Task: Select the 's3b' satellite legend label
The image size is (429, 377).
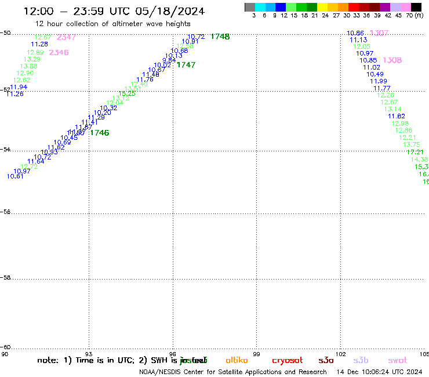Action: 361,360
